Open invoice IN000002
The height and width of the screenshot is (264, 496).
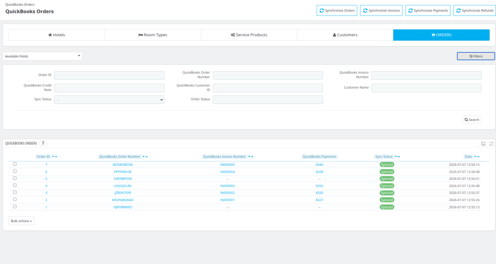228,192
